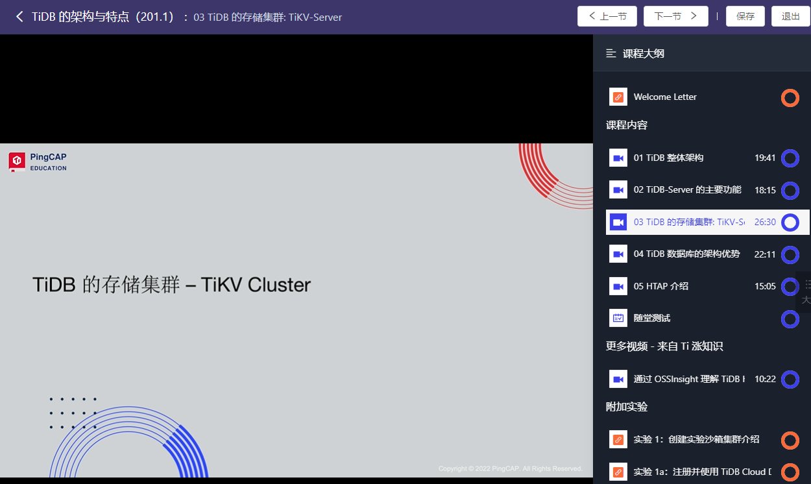
Task: Click the 保存 button
Action: (745, 16)
